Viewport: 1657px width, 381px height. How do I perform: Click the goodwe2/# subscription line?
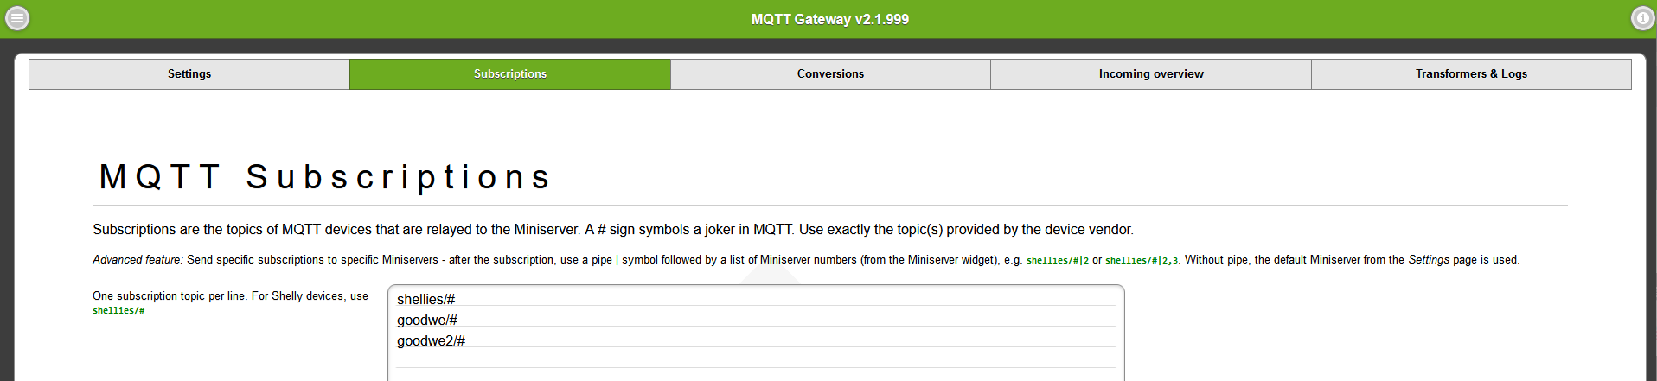pos(432,341)
